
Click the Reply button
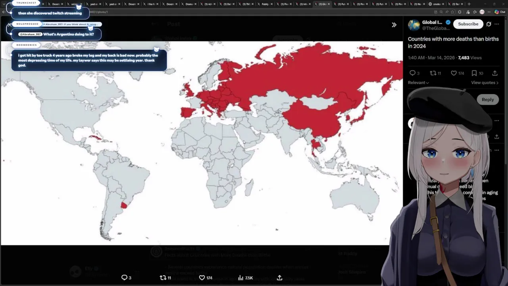[488, 100]
